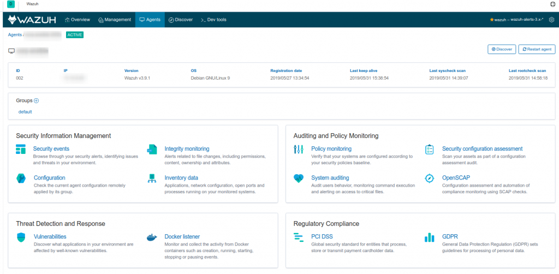
Task: Open the Dev tools tab
Action: click(x=213, y=20)
